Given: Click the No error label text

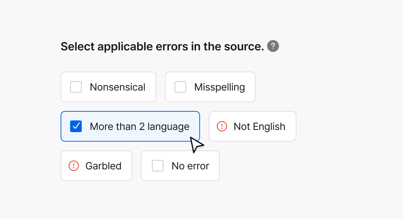Looking at the screenshot, I should 191,166.
